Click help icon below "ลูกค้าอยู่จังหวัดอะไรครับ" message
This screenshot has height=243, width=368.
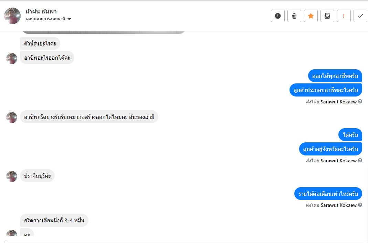[x=360, y=161]
